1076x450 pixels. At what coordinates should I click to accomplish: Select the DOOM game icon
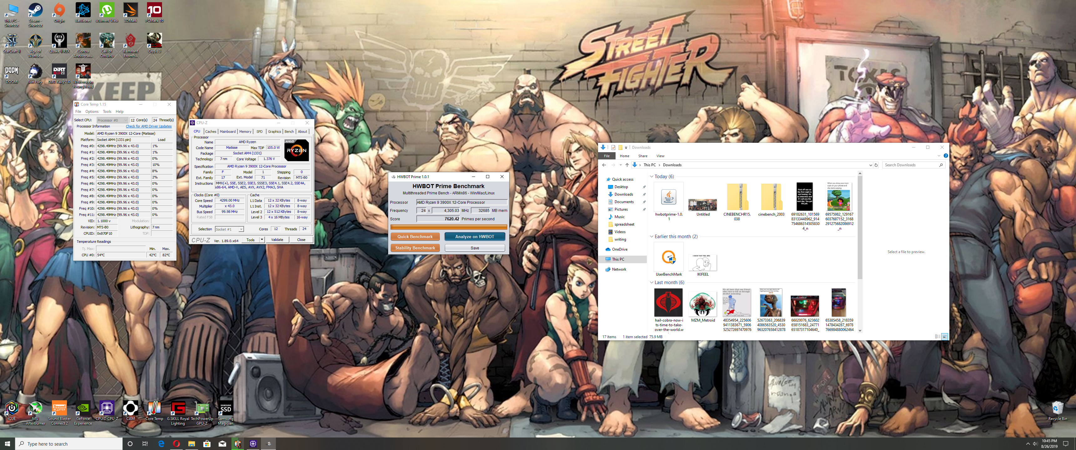tap(12, 74)
